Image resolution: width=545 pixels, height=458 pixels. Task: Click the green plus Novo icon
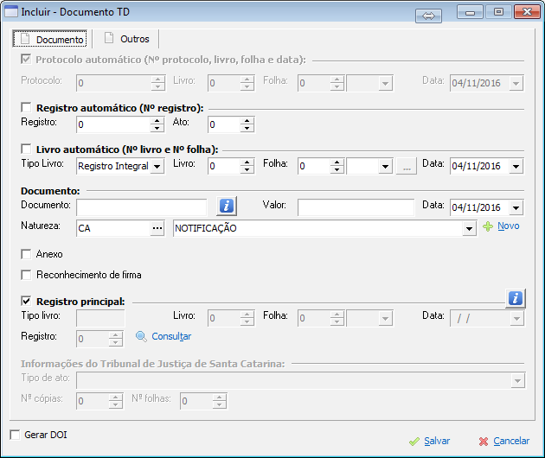click(488, 226)
